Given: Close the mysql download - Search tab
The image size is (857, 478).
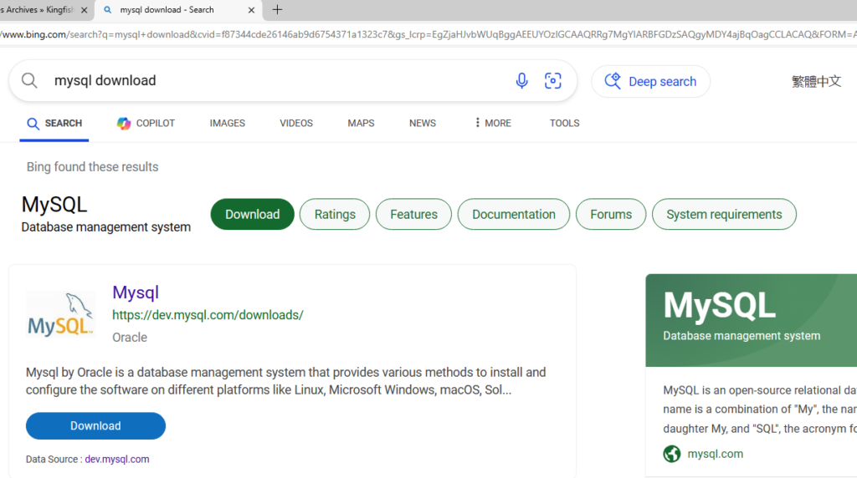Looking at the screenshot, I should pos(251,10).
